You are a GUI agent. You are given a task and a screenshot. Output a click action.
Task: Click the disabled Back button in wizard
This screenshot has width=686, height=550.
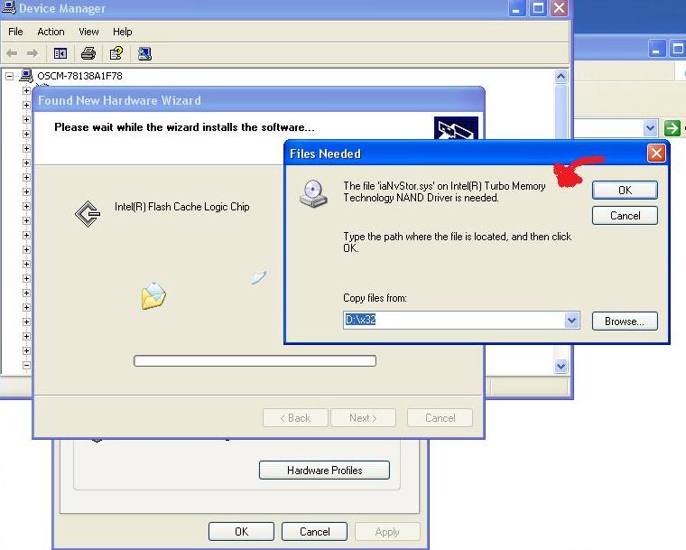coord(295,418)
